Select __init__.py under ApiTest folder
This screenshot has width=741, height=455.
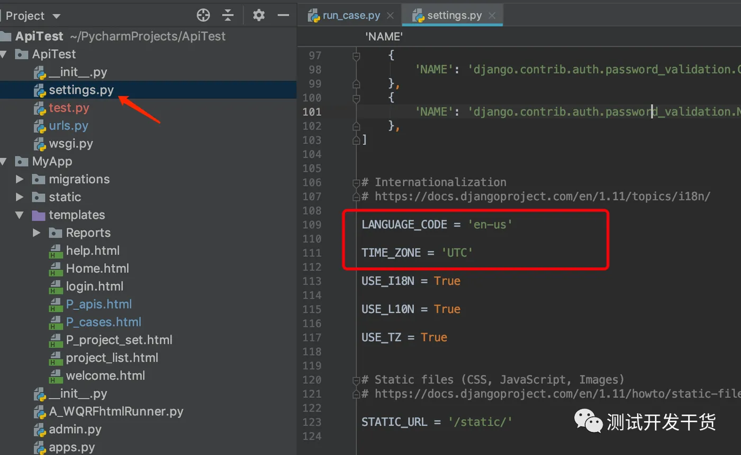click(x=78, y=72)
